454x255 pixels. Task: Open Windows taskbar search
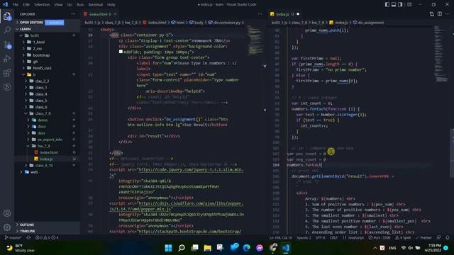[x=182, y=248]
